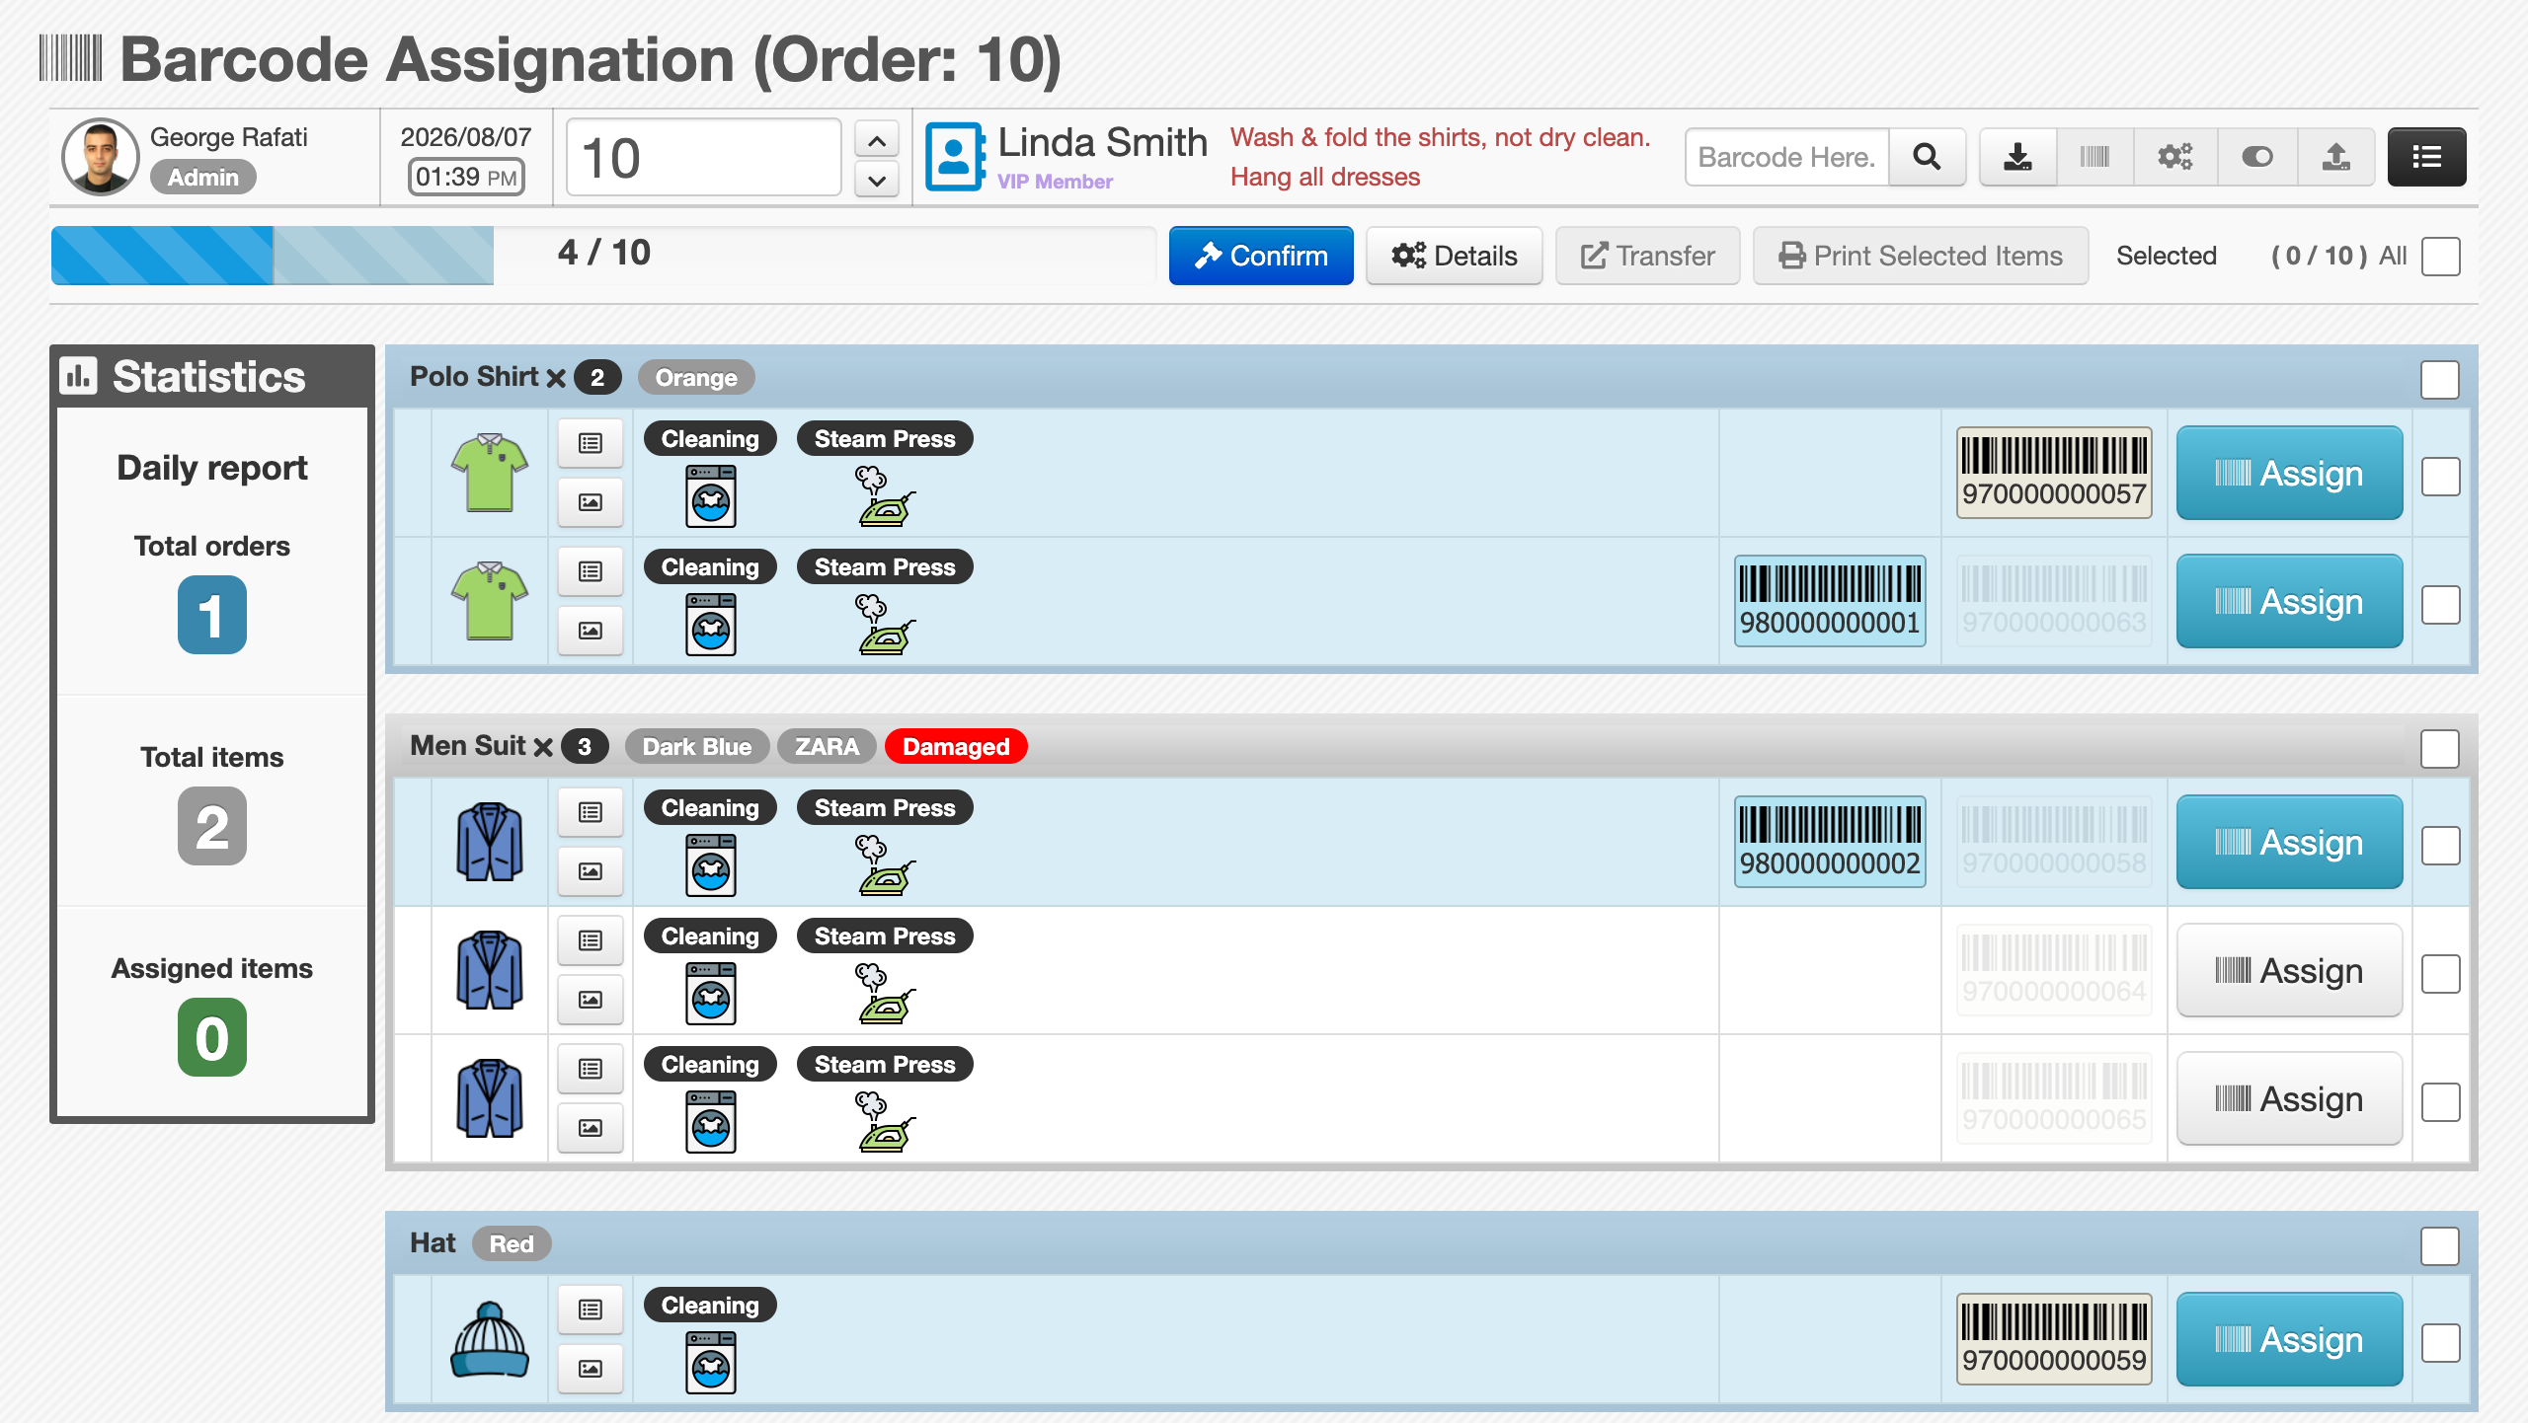Open details list icon for second Polo Shirt
Viewport: 2528px width, 1423px height.
(x=591, y=571)
